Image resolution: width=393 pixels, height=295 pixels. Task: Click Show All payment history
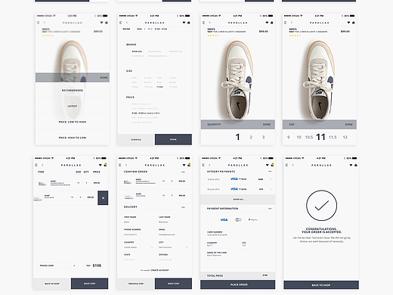point(237,200)
